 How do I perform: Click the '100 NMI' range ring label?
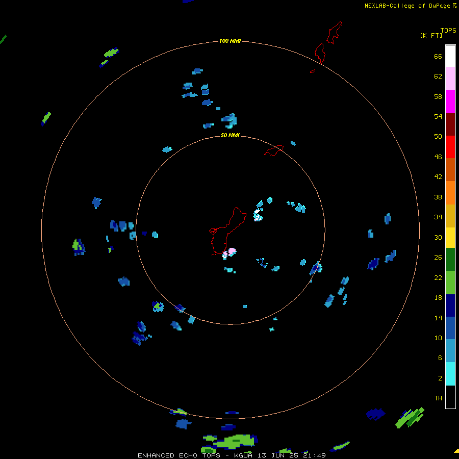[230, 41]
